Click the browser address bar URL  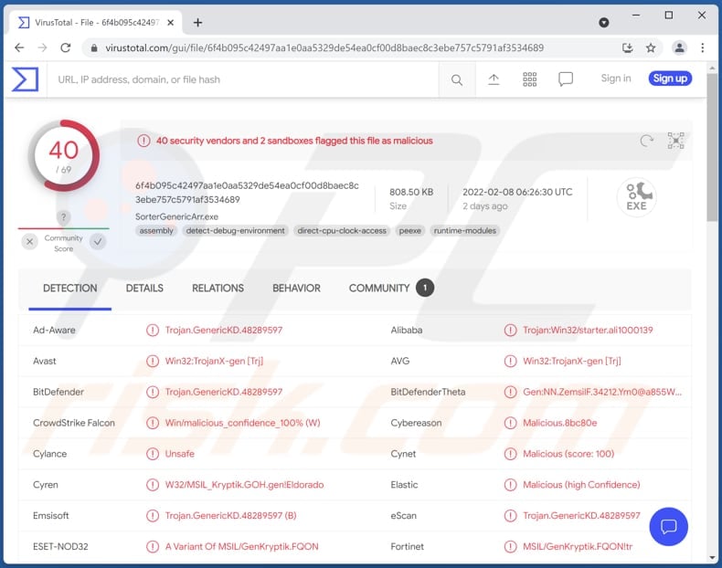[324, 47]
